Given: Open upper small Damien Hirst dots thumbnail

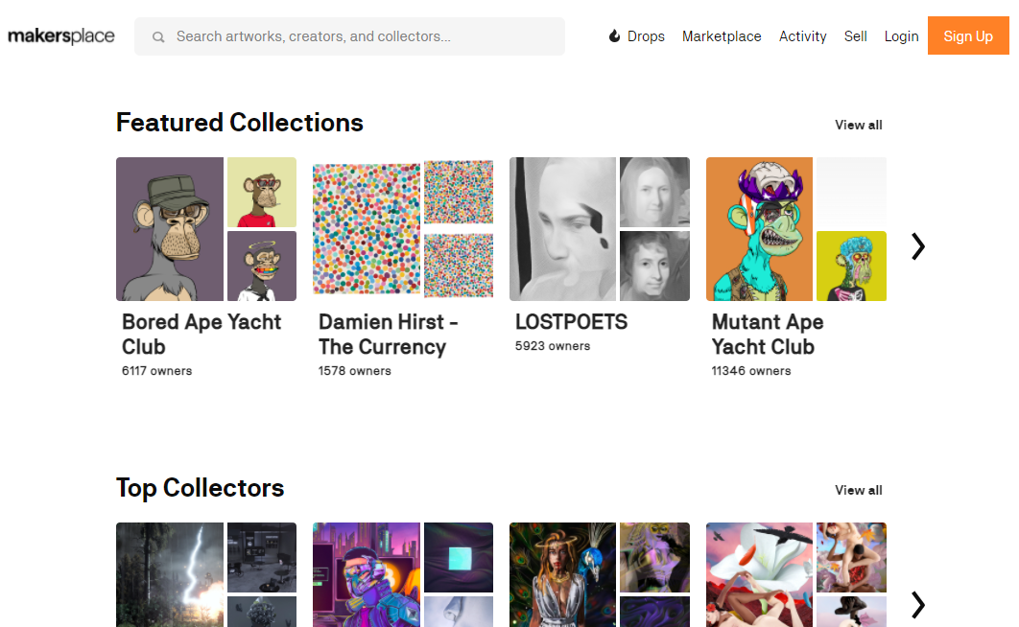Looking at the screenshot, I should (459, 192).
